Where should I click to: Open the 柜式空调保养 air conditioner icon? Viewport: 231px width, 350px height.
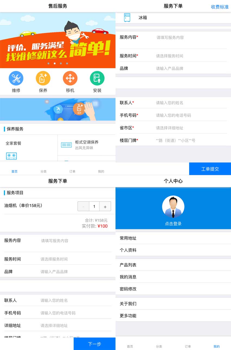coord(66,145)
